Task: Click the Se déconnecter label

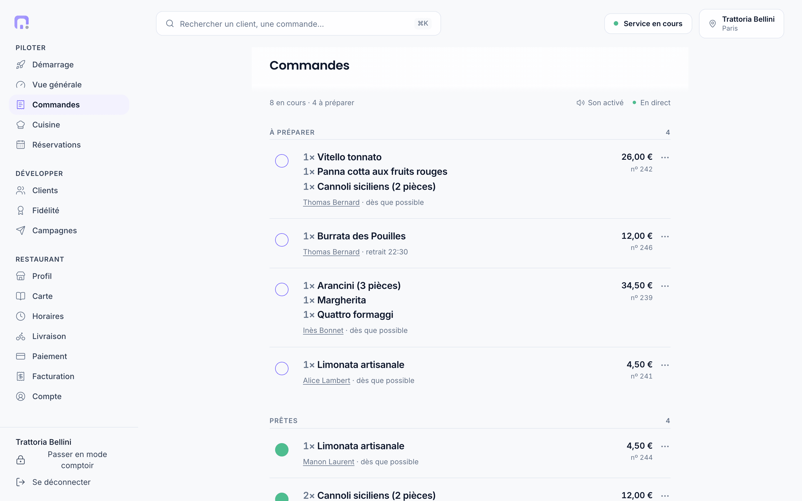Action: (61, 482)
